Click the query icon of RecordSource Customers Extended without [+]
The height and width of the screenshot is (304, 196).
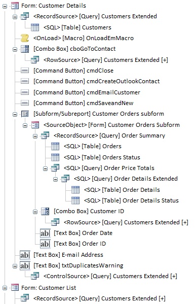[x=25, y=16]
